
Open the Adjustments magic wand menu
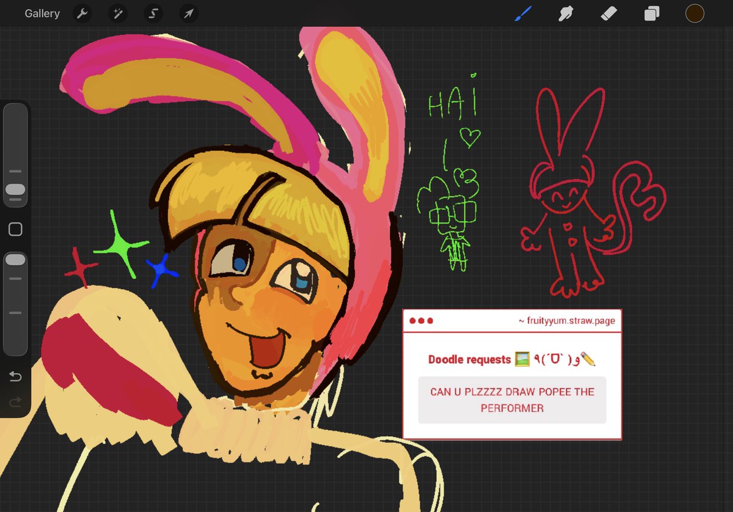(117, 13)
